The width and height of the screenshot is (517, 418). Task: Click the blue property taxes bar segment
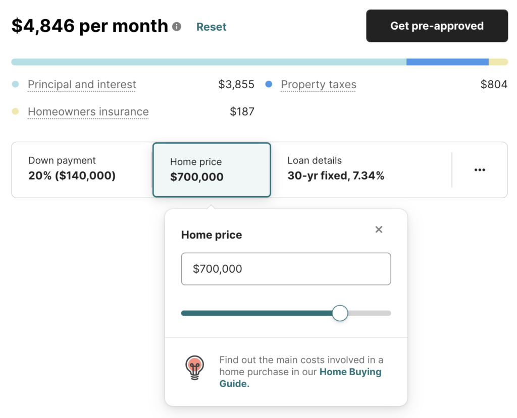click(x=447, y=62)
